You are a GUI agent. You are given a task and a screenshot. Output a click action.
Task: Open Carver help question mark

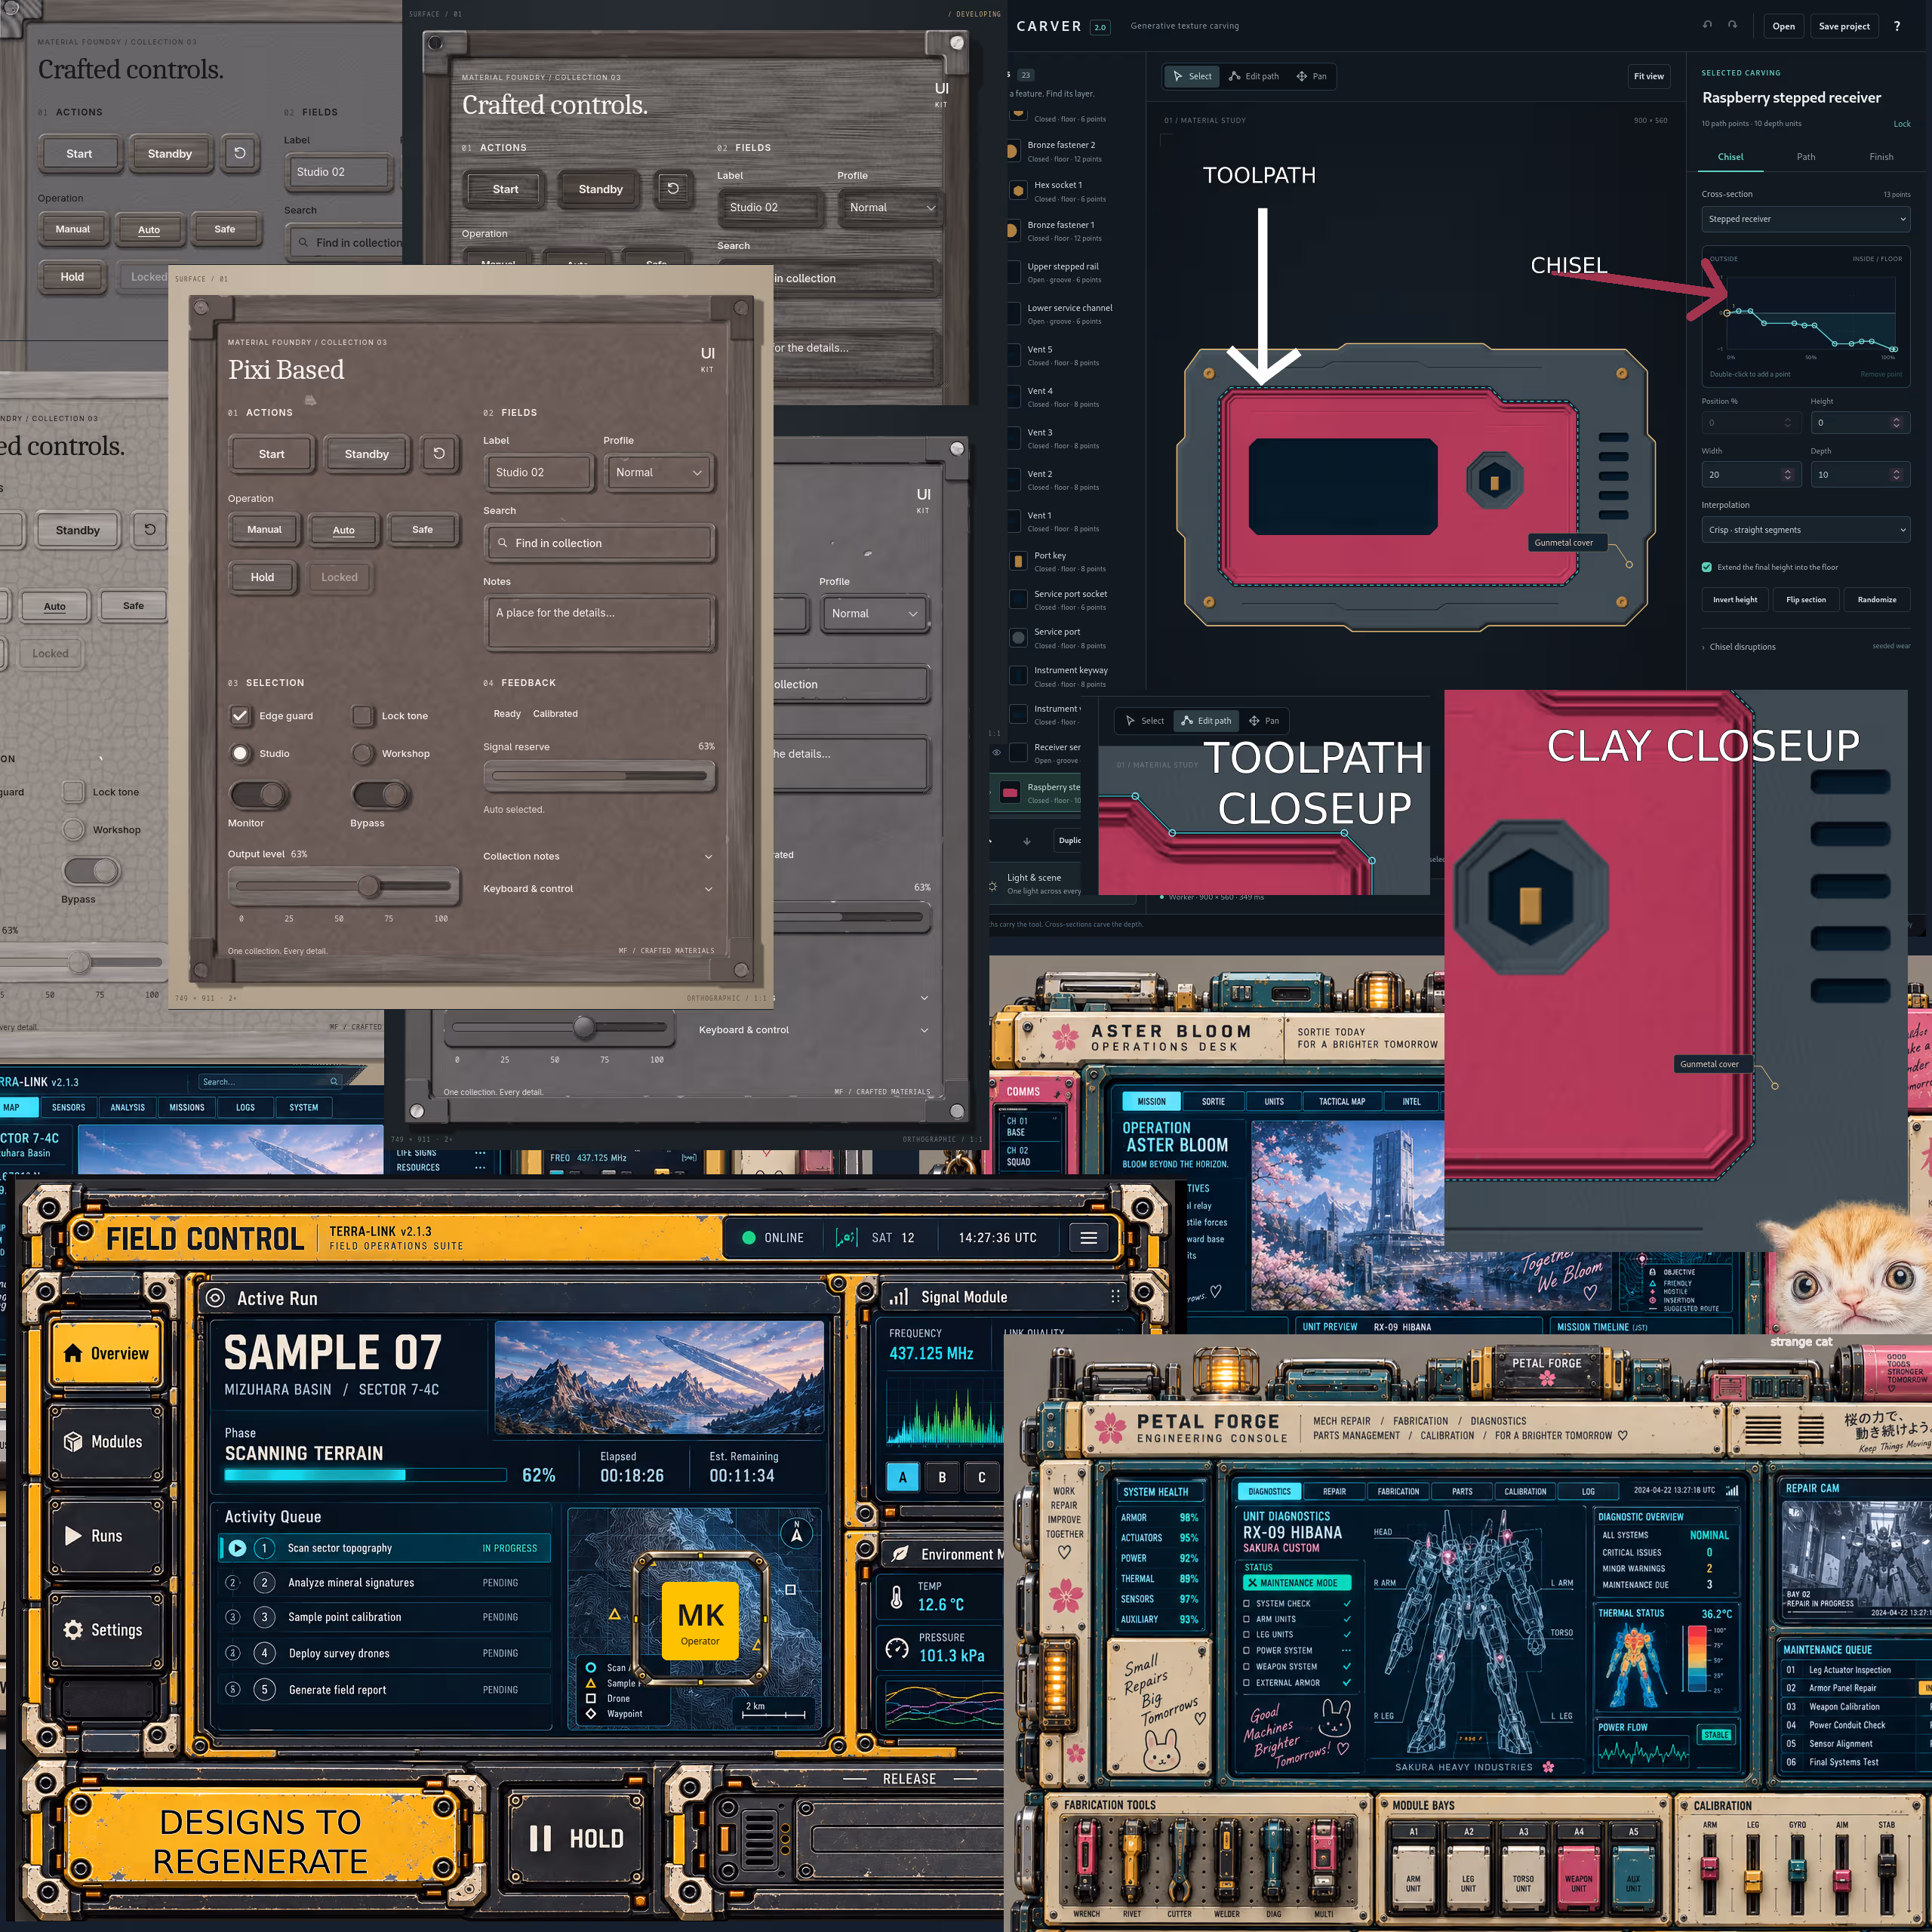point(1896,26)
